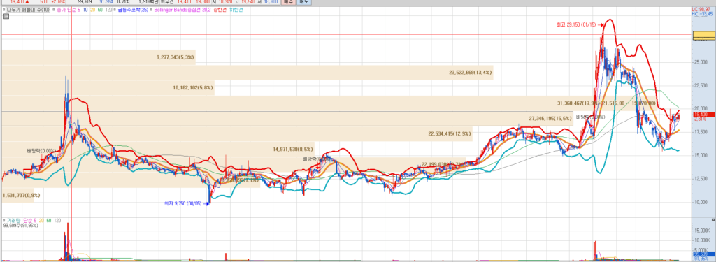This screenshot has width=716, height=262.
Task: Select the 120-day moving average legend in price chart
Action: pyautogui.click(x=108, y=10)
